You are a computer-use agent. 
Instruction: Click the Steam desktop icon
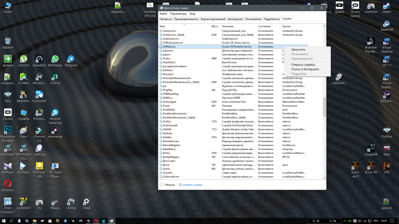click(387, 6)
